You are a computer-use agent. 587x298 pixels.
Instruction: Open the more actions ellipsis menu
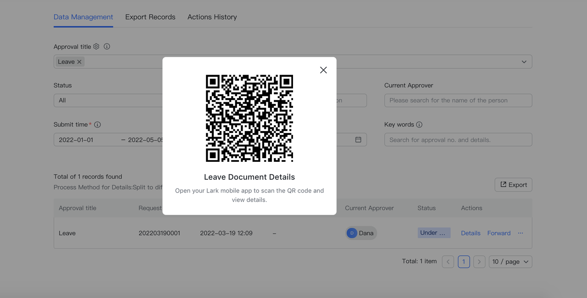pyautogui.click(x=521, y=233)
